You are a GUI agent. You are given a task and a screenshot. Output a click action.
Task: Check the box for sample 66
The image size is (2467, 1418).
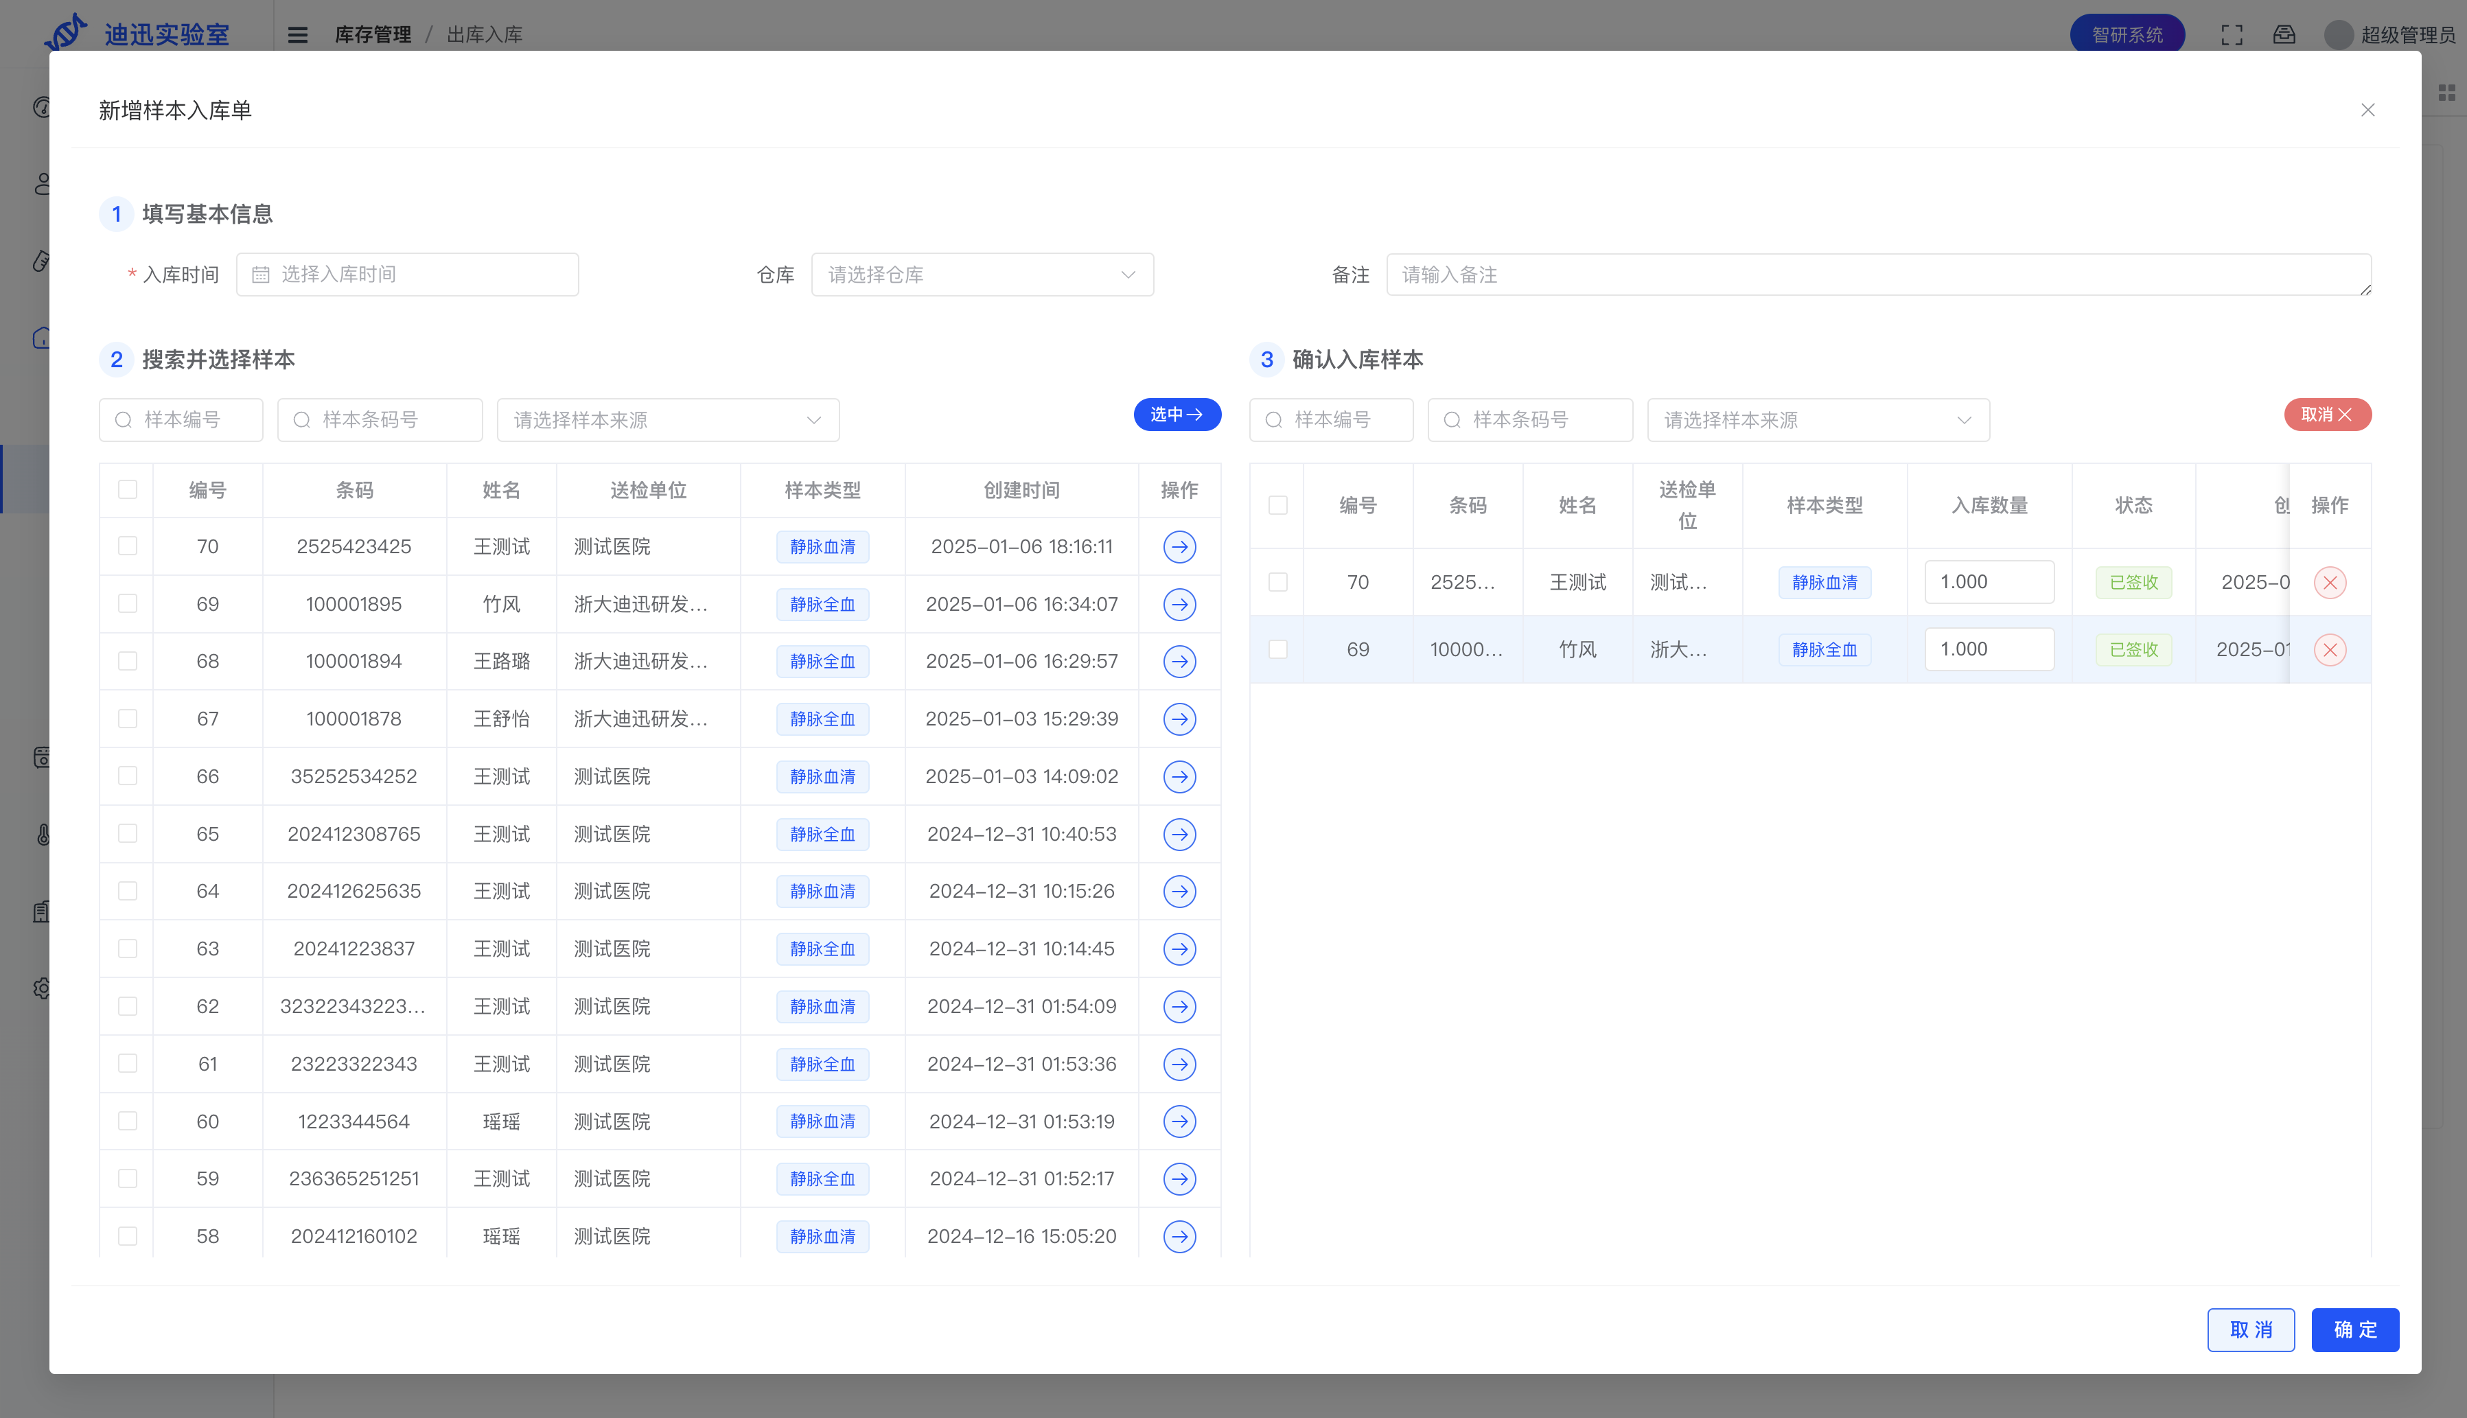pyautogui.click(x=128, y=775)
